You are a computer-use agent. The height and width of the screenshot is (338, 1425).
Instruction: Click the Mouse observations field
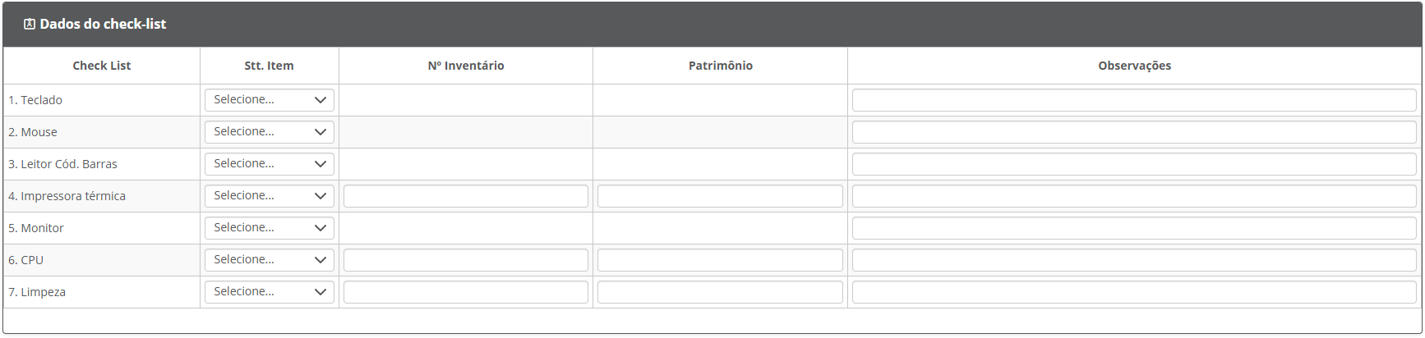click(1134, 132)
